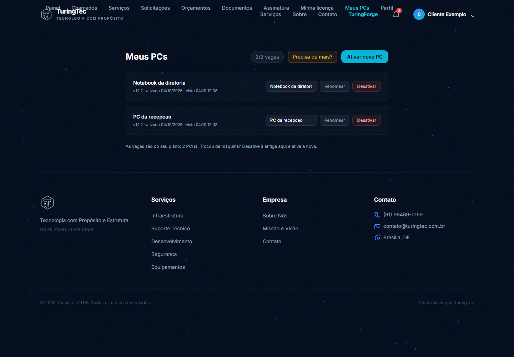Click the TuringTec logo icon in the header
Image resolution: width=514 pixels, height=357 pixels.
[x=46, y=15]
